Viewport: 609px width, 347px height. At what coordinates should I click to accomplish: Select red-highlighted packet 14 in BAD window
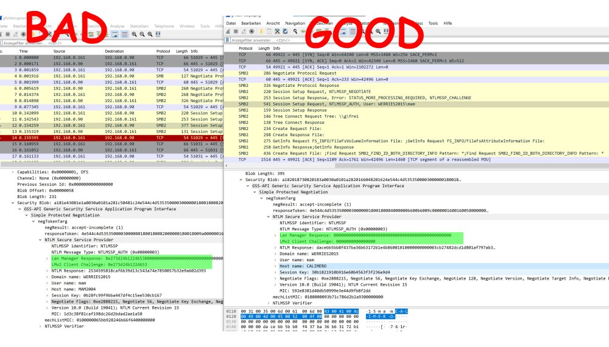tap(112, 137)
